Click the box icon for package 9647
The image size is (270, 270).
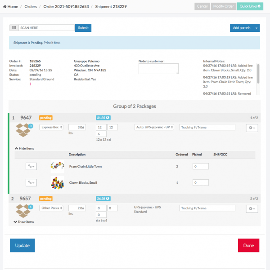(23, 130)
